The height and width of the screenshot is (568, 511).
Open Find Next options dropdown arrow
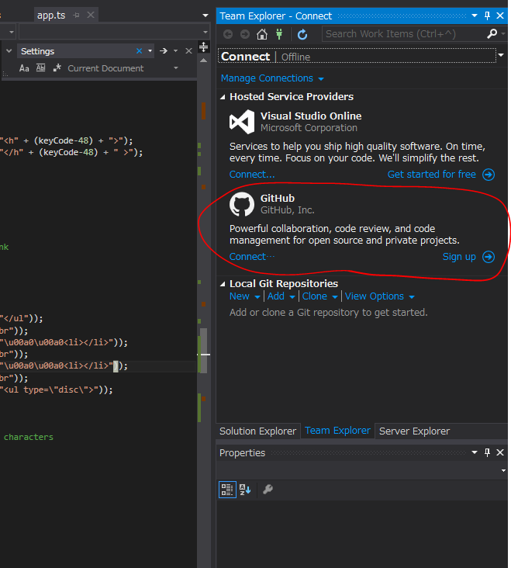[x=175, y=51]
